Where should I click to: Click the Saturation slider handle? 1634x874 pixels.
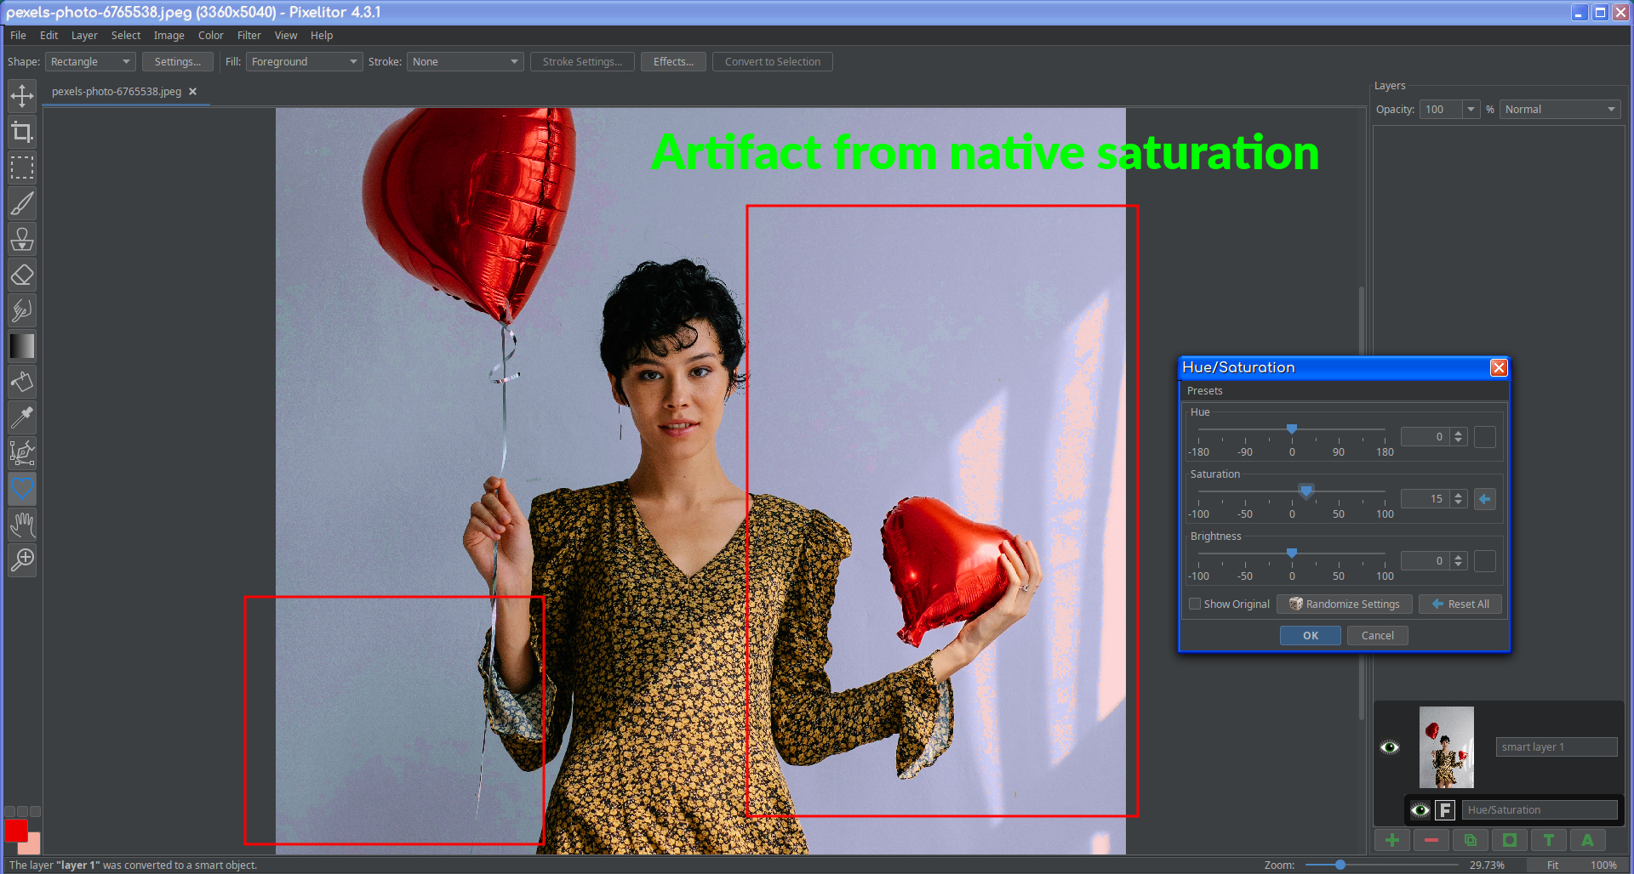[1305, 491]
